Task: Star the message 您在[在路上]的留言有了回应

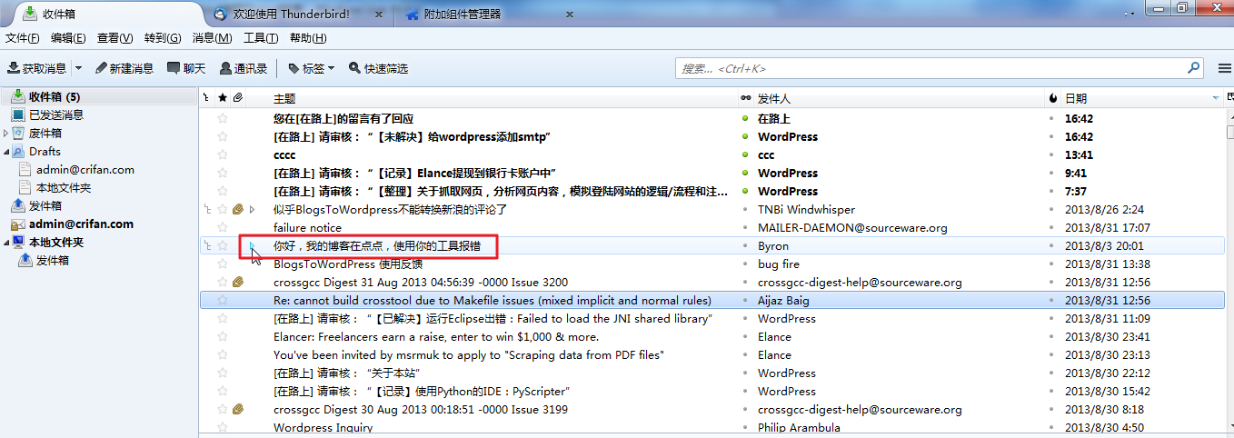Action: (x=223, y=118)
